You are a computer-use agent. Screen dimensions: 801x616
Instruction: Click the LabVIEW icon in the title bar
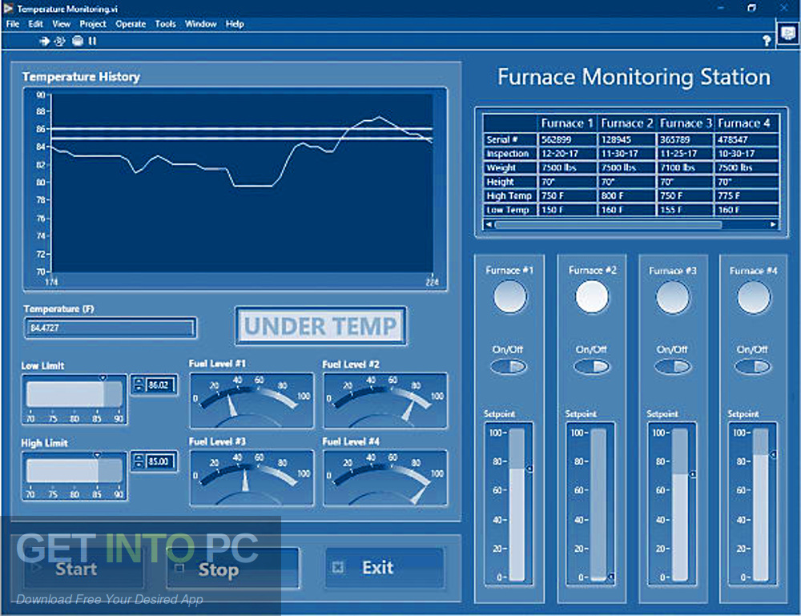[x=8, y=8]
